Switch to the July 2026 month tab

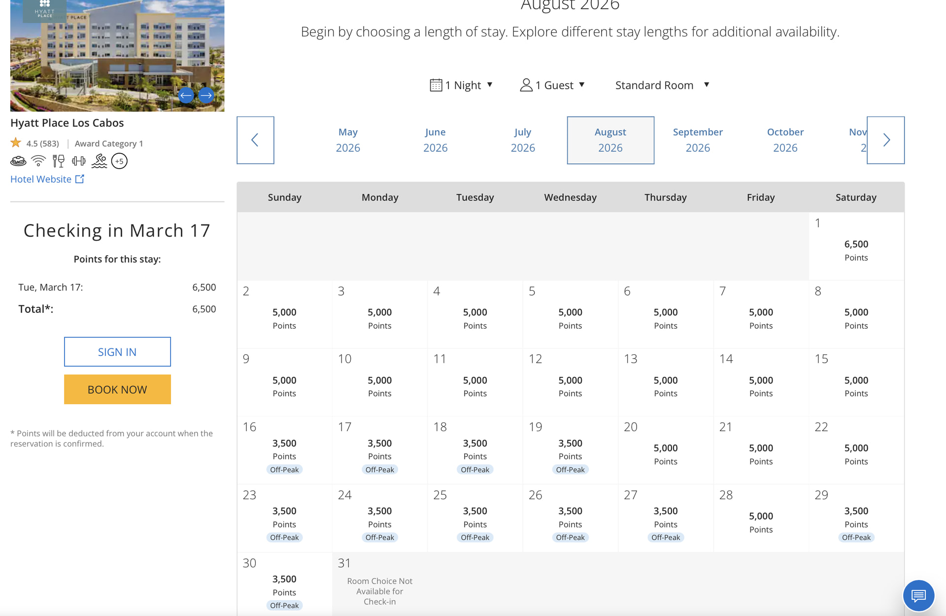pyautogui.click(x=523, y=140)
